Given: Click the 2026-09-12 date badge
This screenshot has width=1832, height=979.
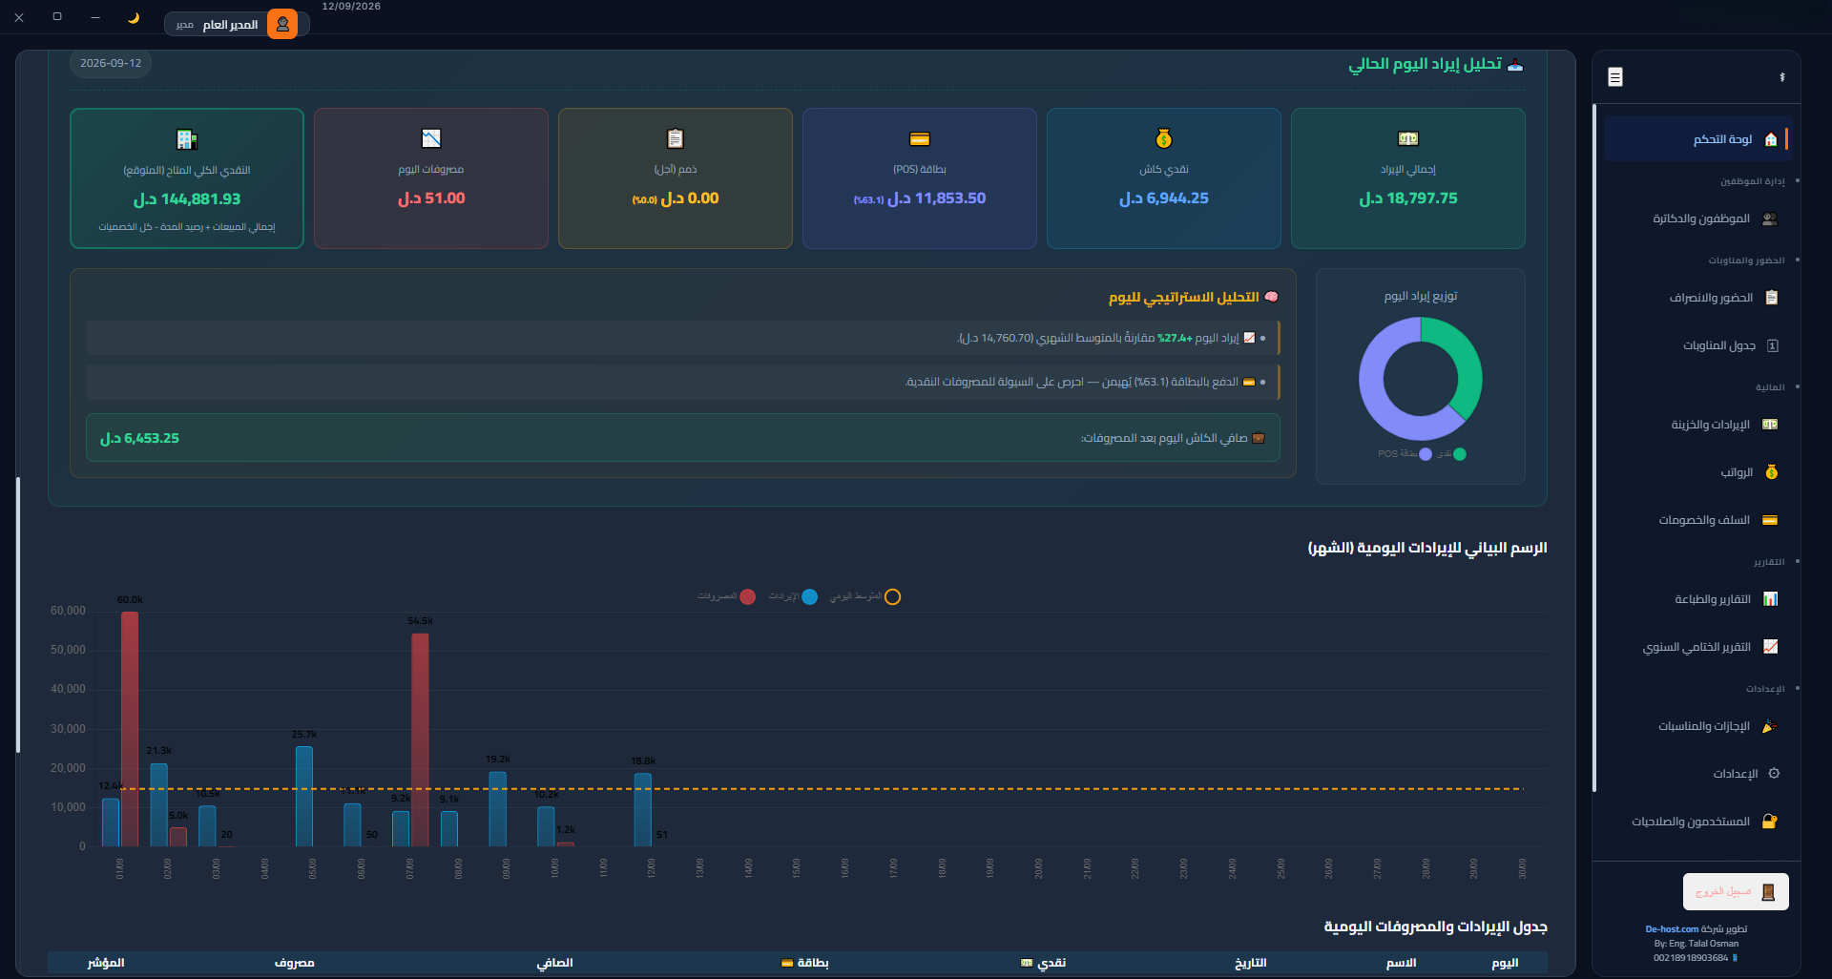Looking at the screenshot, I should (111, 63).
